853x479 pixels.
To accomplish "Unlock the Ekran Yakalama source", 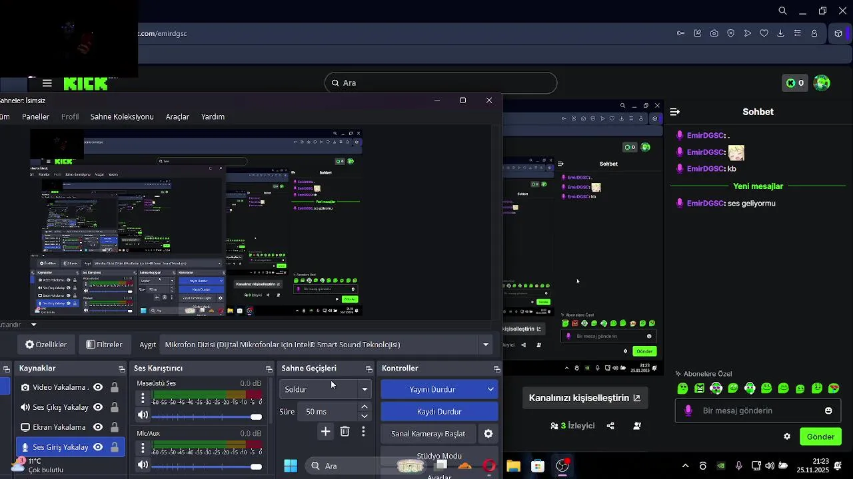I will (115, 427).
